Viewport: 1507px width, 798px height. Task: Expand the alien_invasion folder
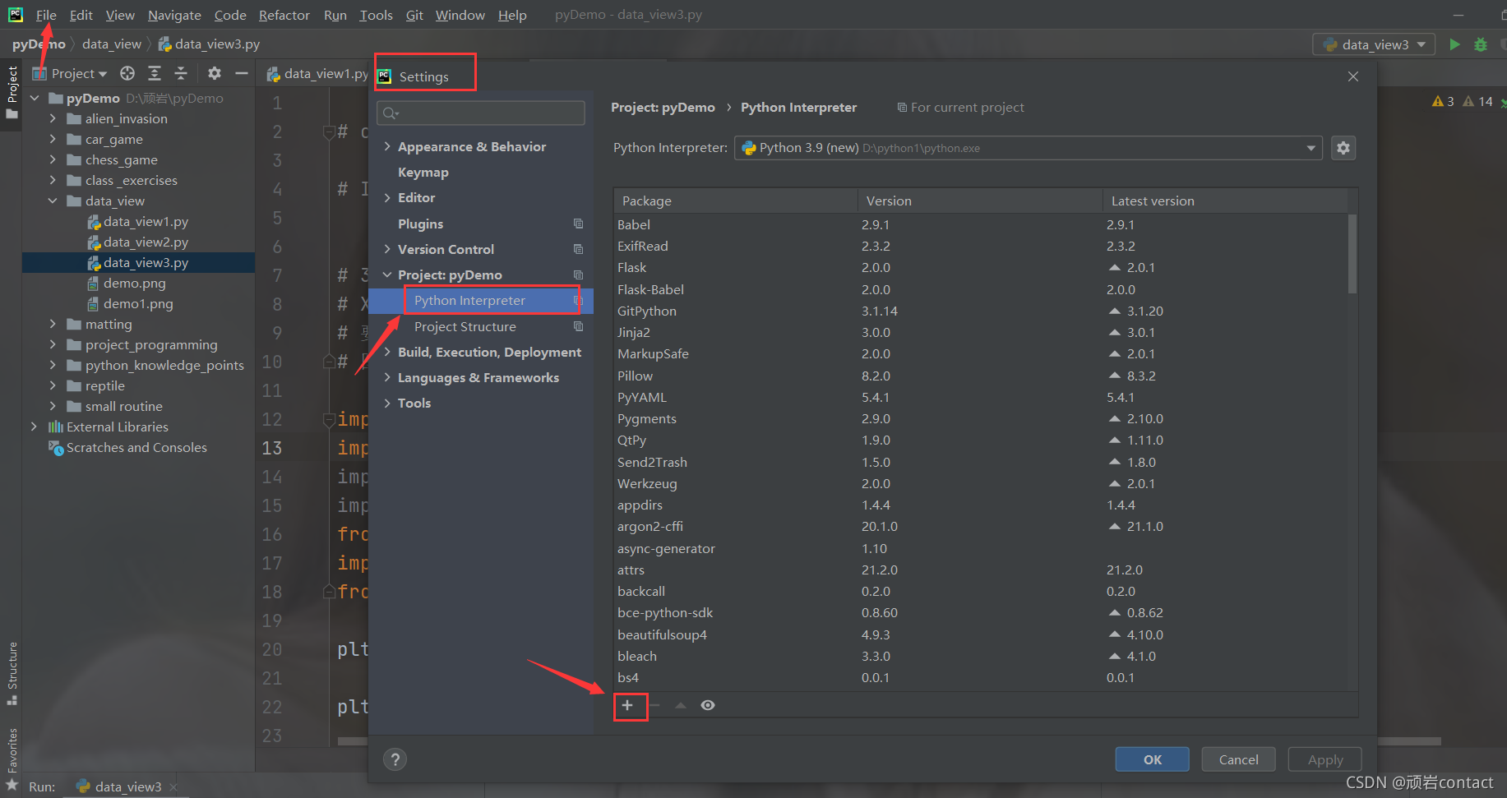tap(53, 118)
